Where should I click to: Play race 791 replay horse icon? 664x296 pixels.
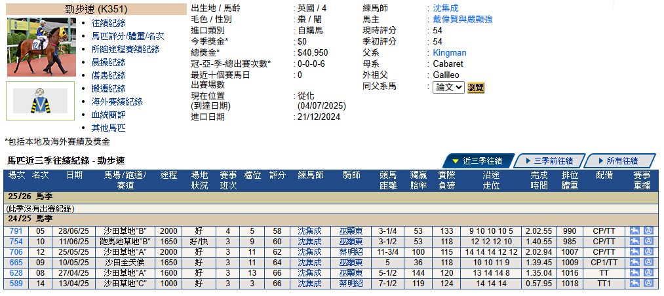point(635,231)
